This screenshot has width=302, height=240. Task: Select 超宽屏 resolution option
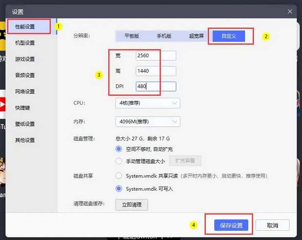196,36
